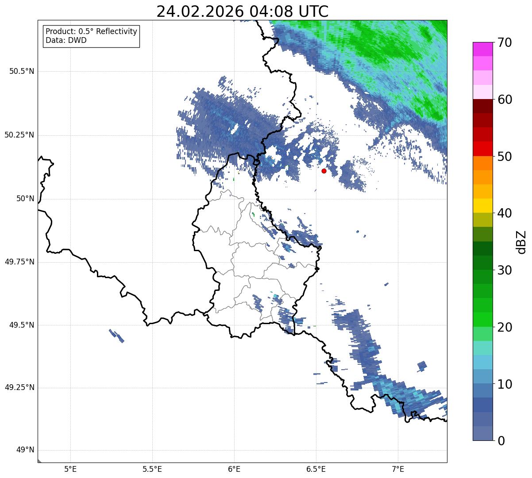Click the 50.25°N latitude label
Image resolution: width=532 pixels, height=478 pixels.
19,135
